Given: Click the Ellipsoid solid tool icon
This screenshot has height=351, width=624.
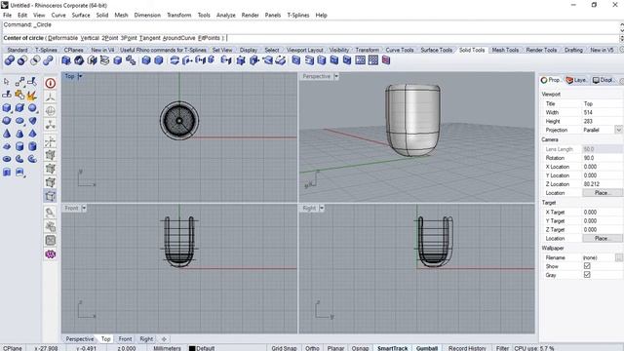Looking at the screenshot, I should coord(19,121).
